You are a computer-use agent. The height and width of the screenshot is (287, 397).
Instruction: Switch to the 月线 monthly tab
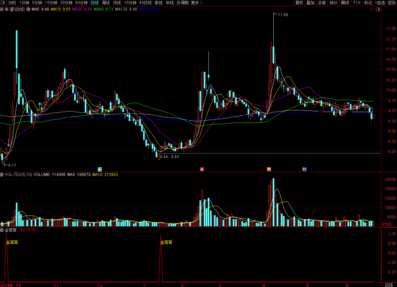tap(117, 3)
